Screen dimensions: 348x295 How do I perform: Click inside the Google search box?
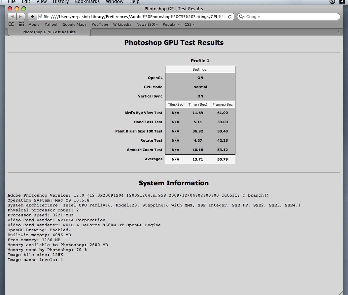[x=291, y=17]
